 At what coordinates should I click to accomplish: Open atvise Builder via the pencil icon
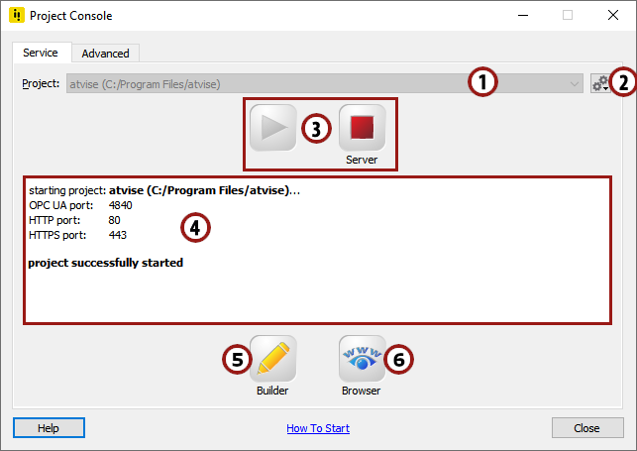(x=273, y=359)
